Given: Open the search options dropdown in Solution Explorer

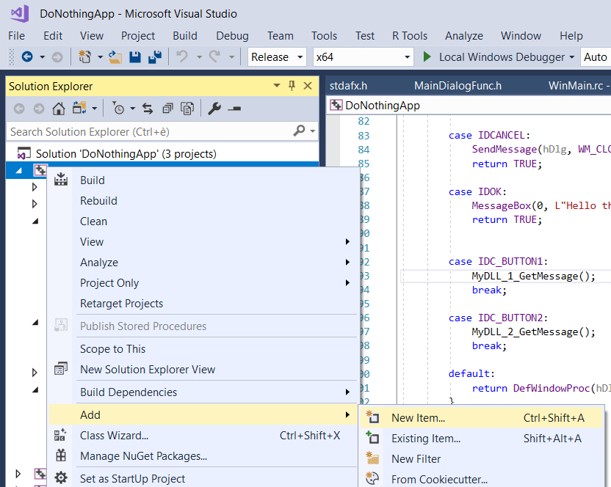Looking at the screenshot, I should (313, 131).
